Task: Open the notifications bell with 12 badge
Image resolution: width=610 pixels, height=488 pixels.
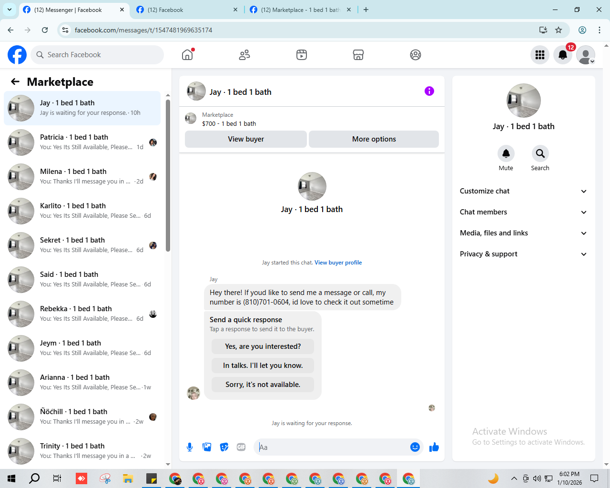Action: point(563,55)
